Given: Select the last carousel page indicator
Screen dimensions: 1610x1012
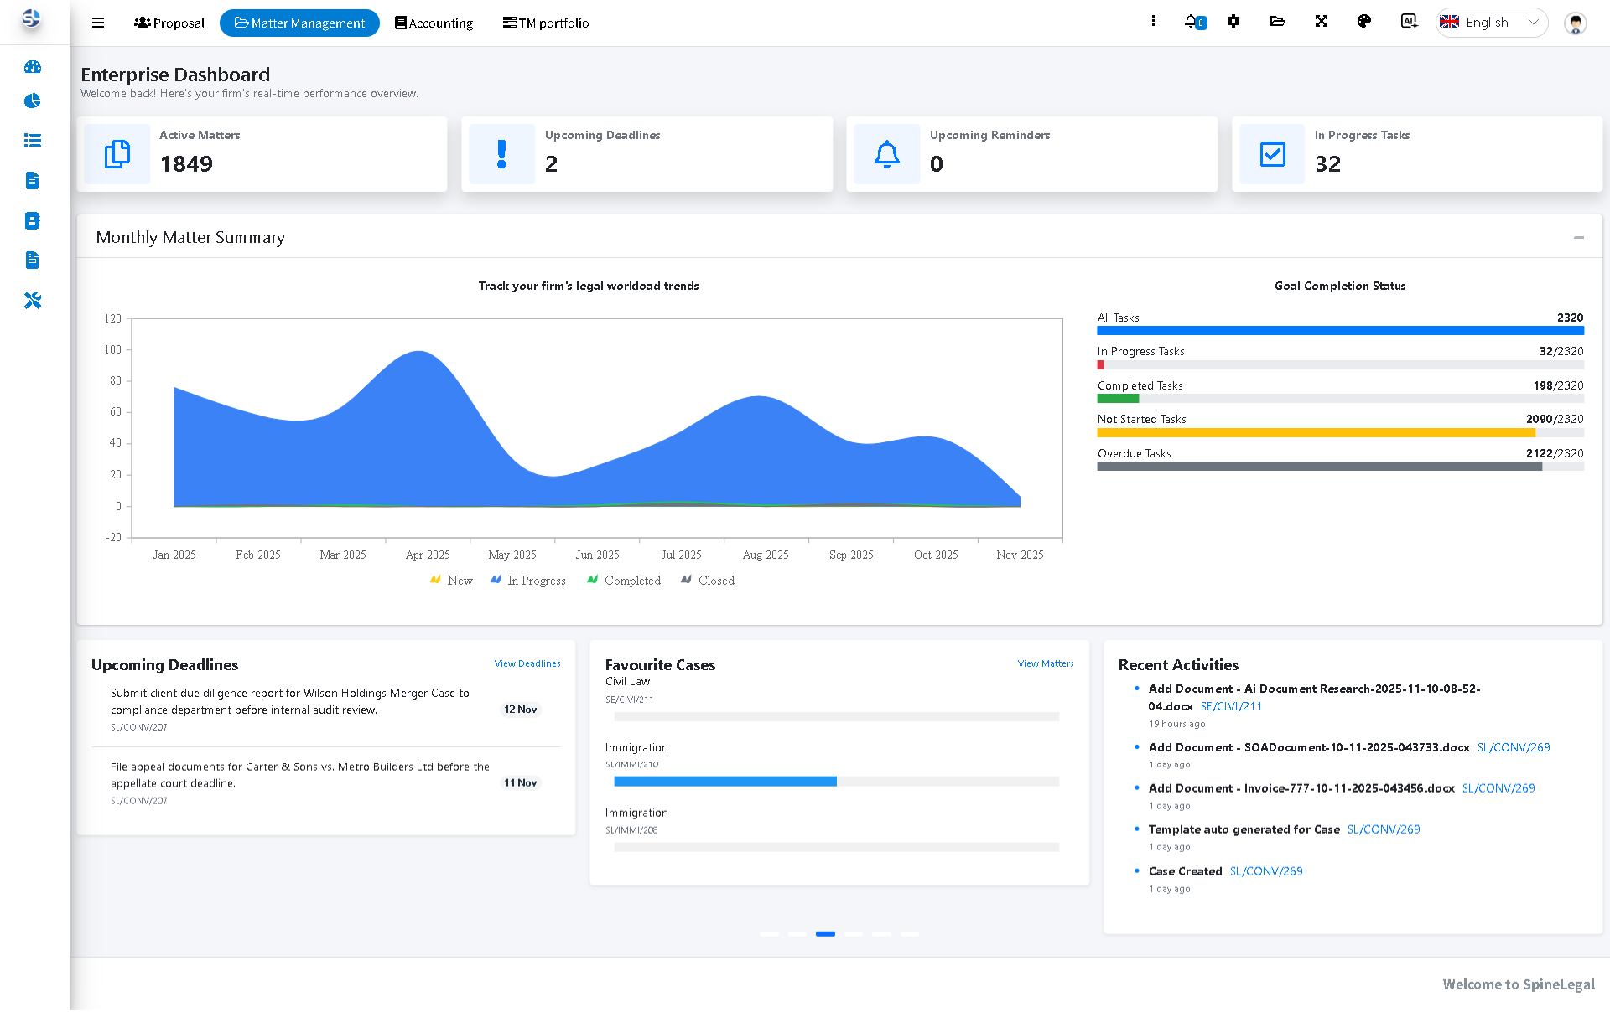Looking at the screenshot, I should pos(910,934).
